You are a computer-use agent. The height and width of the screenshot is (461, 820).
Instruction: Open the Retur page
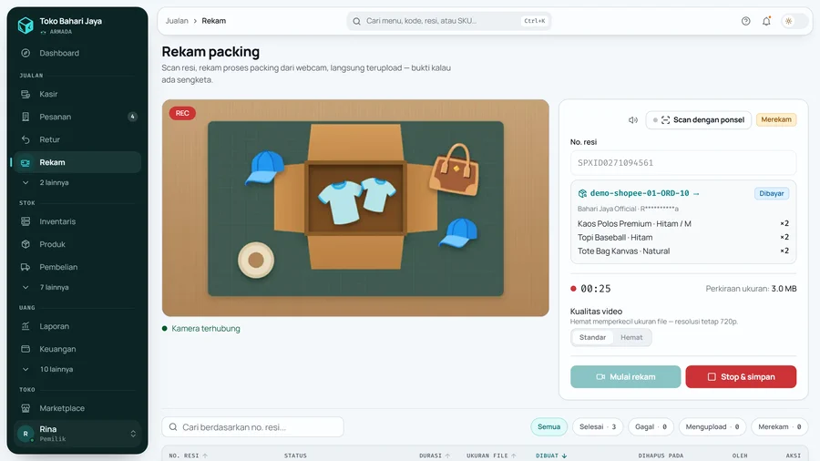[77, 139]
